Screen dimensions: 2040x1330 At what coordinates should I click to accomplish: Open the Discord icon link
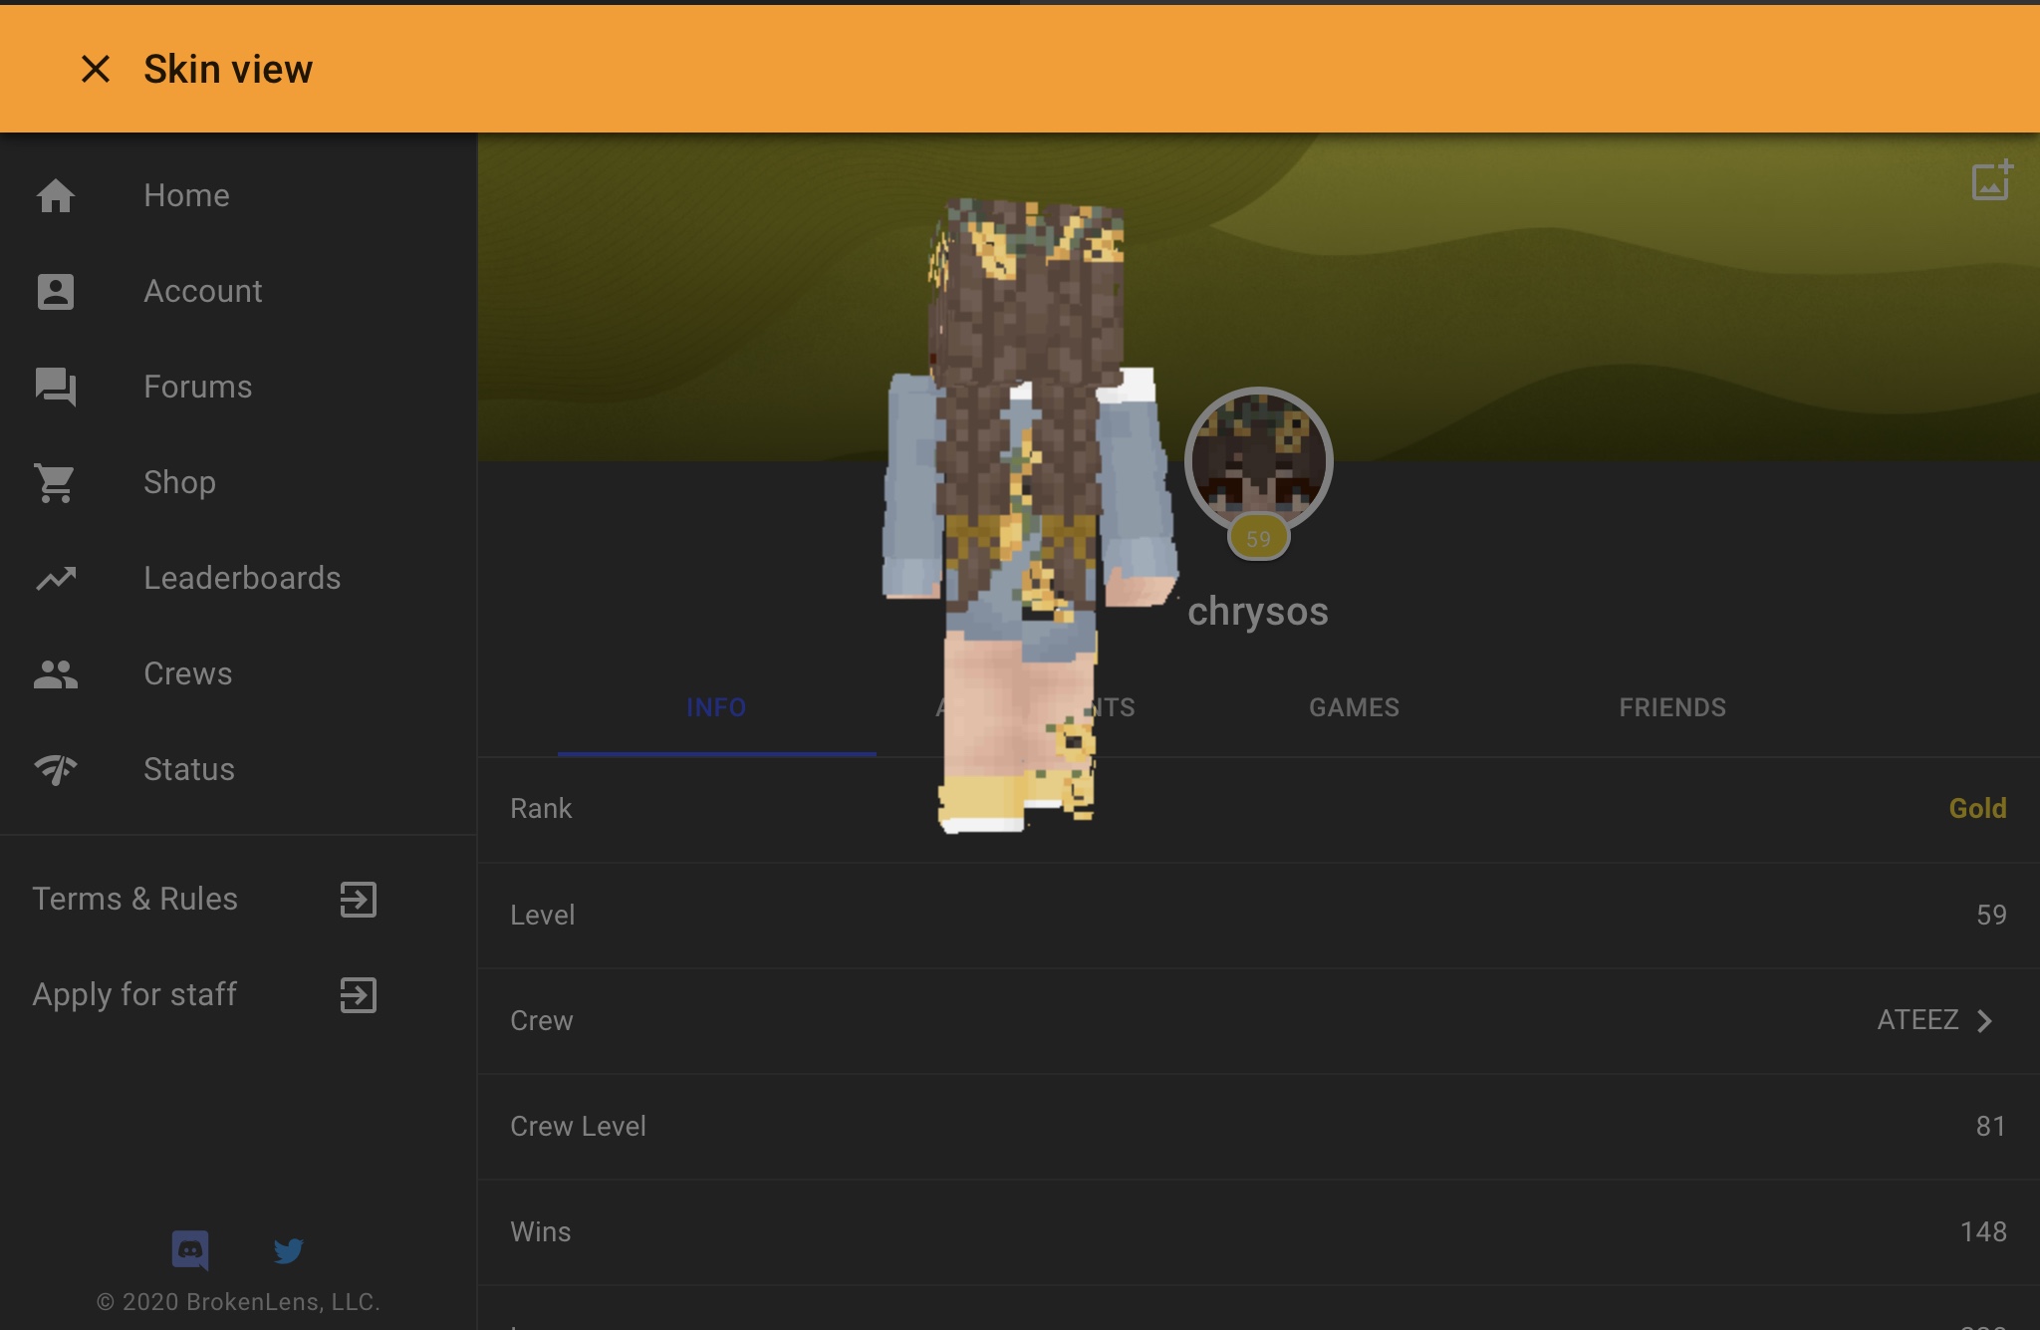pos(190,1249)
